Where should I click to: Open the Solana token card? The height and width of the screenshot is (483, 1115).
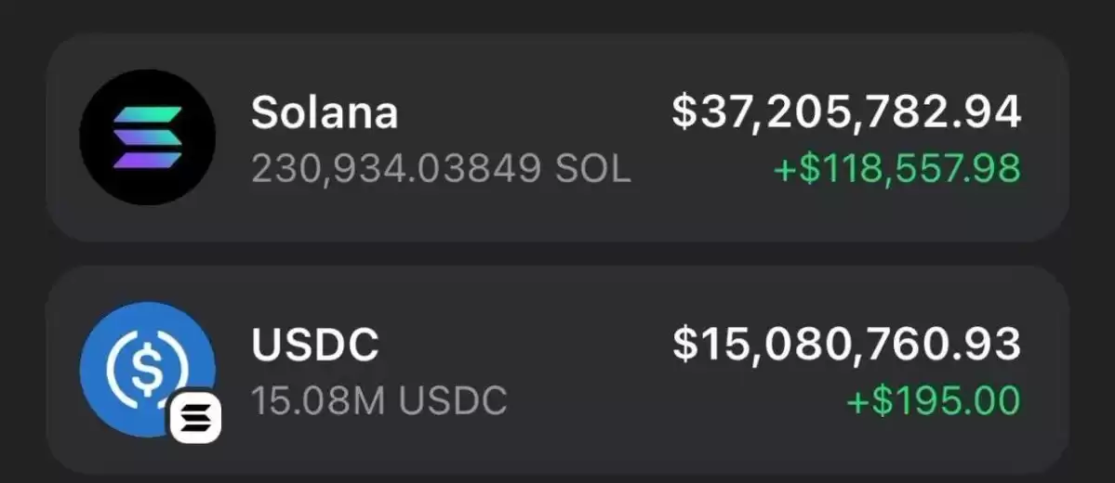pos(558,137)
